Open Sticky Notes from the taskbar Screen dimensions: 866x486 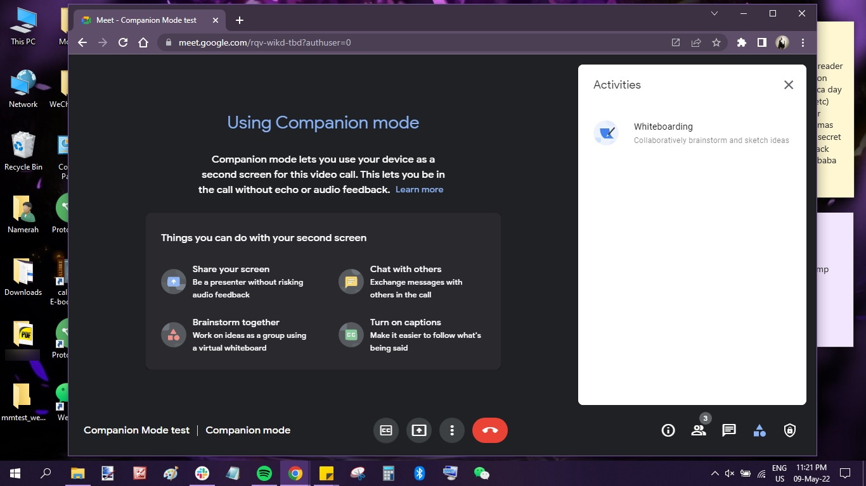tap(326, 473)
